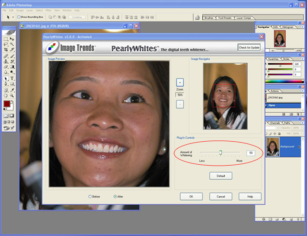Screen dimensions: 307x236
Task: Select the Healing Brush tool
Action: pyautogui.click(x=6, y=56)
